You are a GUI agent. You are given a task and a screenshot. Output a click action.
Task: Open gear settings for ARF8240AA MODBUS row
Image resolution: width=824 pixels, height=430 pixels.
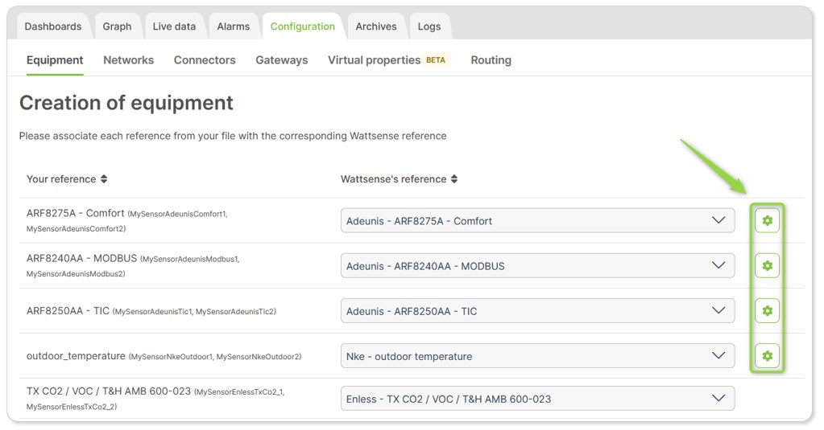(767, 266)
